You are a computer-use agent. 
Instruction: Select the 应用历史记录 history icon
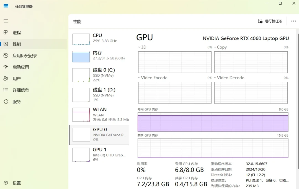tap(6, 55)
